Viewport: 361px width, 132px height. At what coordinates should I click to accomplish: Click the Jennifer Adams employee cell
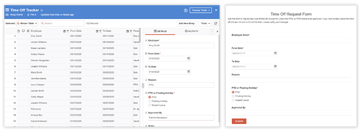coord(50,79)
